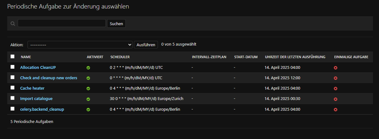Open the Aktion dropdown
Viewport: 379px width, 139px height.
(x=80, y=45)
